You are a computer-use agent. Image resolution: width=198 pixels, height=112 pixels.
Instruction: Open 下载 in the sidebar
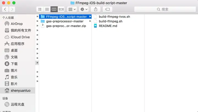click(18, 64)
